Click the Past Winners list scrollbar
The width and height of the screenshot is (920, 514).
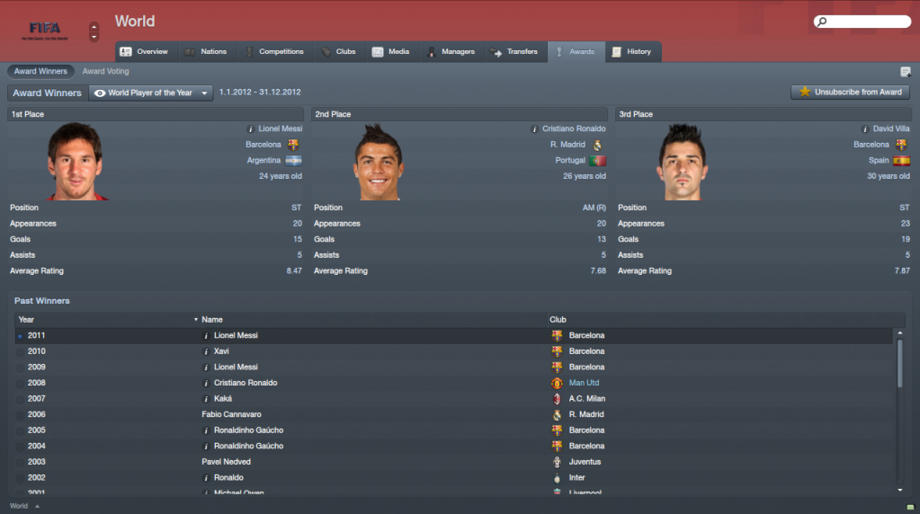[x=900, y=363]
